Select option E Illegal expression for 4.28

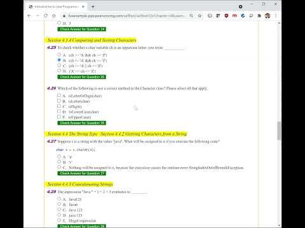(59, 220)
